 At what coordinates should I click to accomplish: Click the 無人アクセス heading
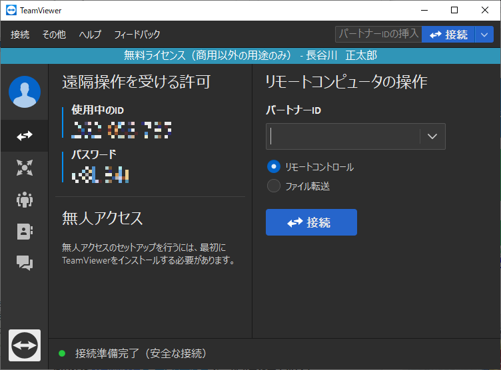(102, 218)
